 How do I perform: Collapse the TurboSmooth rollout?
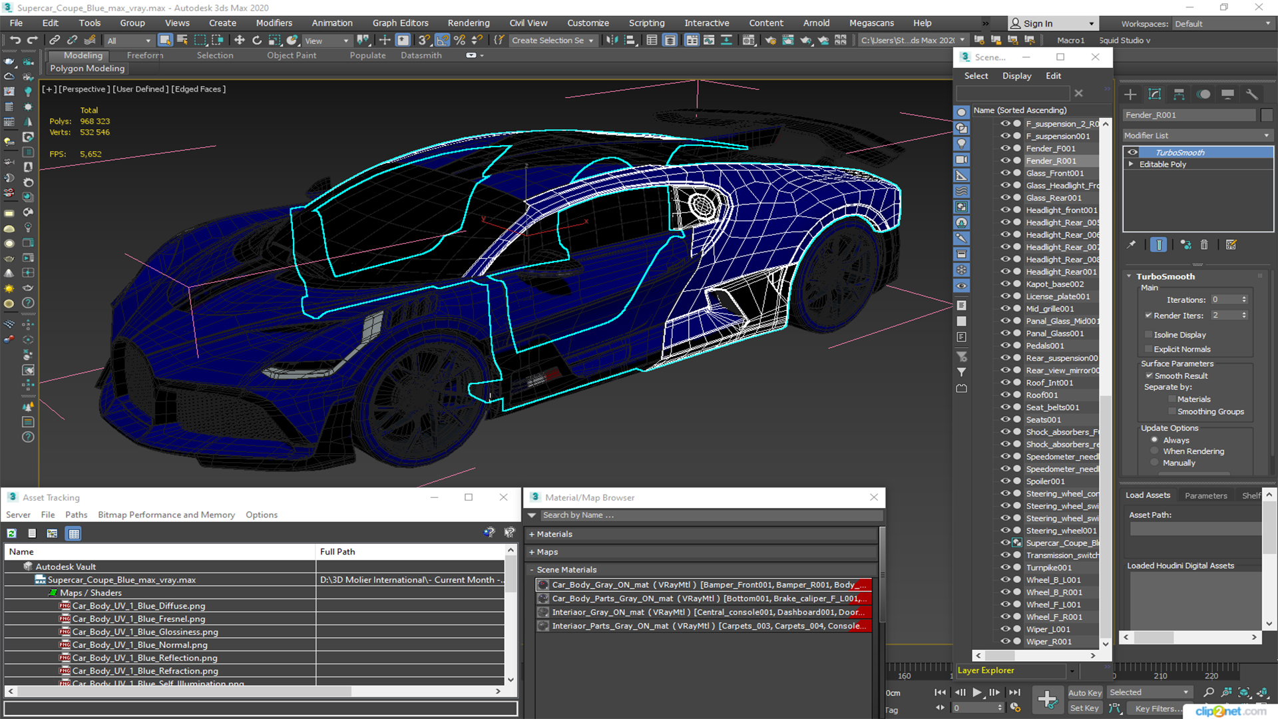[x=1130, y=276]
